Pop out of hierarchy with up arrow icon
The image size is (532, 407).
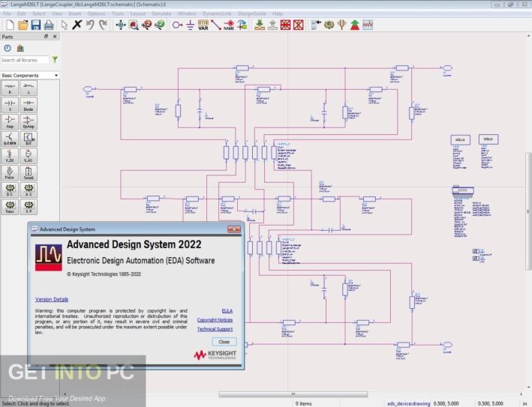coord(272,25)
